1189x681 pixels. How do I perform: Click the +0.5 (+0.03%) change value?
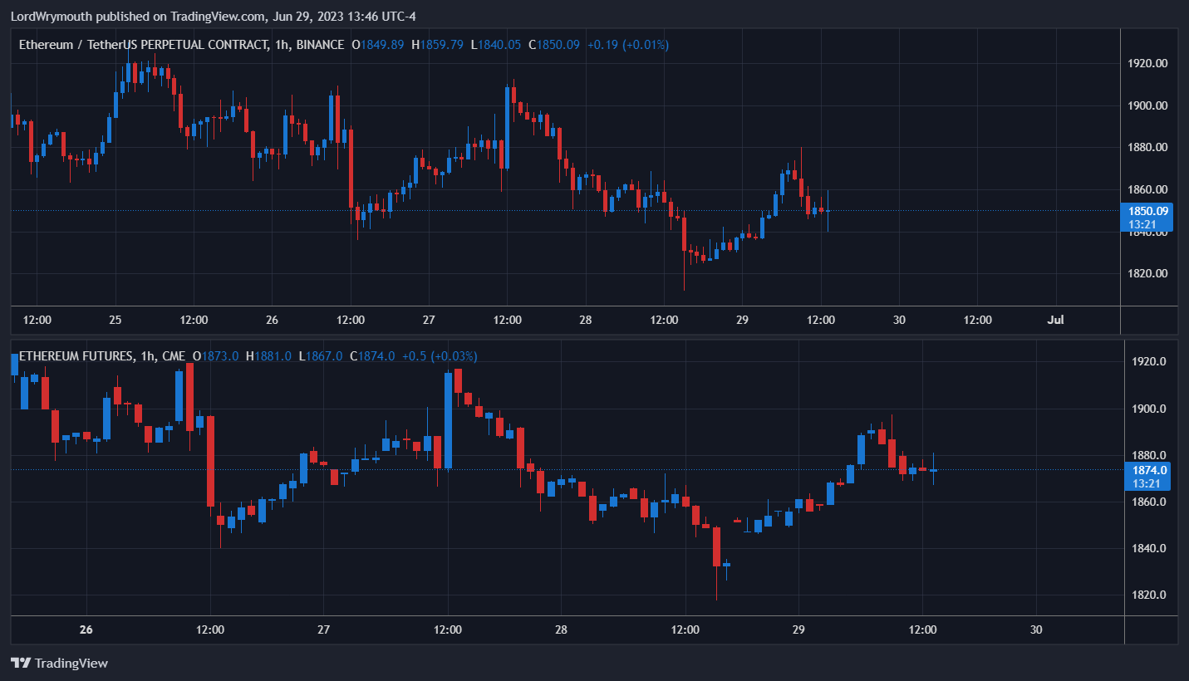click(x=440, y=355)
